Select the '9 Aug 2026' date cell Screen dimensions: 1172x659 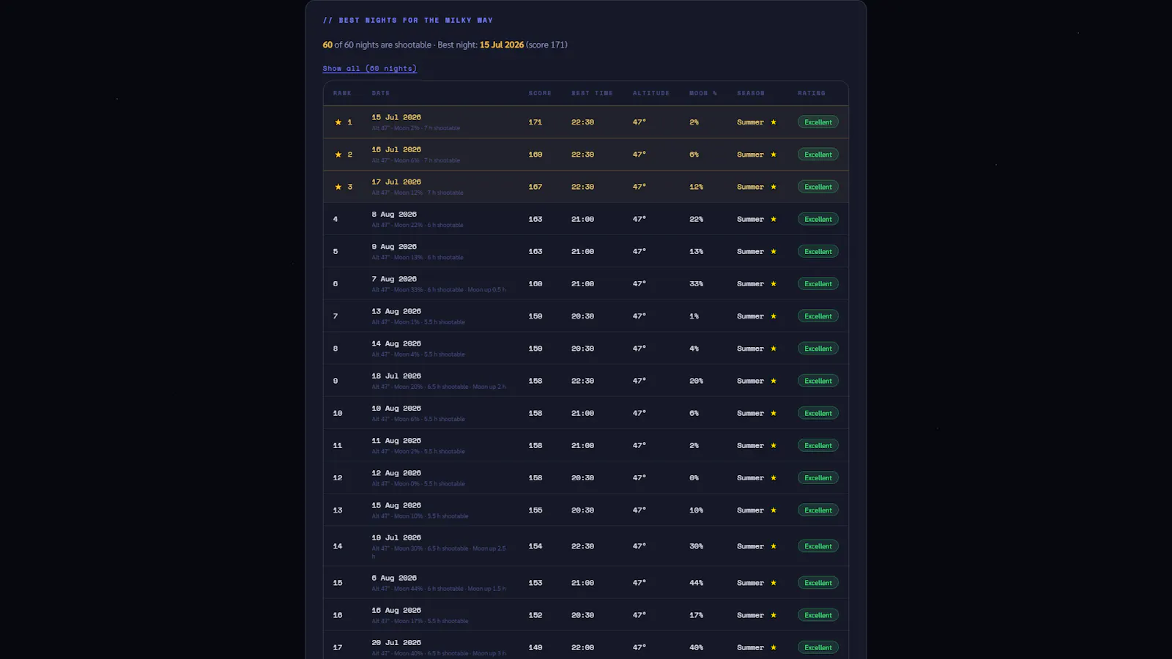[394, 247]
